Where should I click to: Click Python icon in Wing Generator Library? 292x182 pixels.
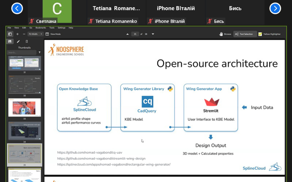pyautogui.click(x=170, y=89)
